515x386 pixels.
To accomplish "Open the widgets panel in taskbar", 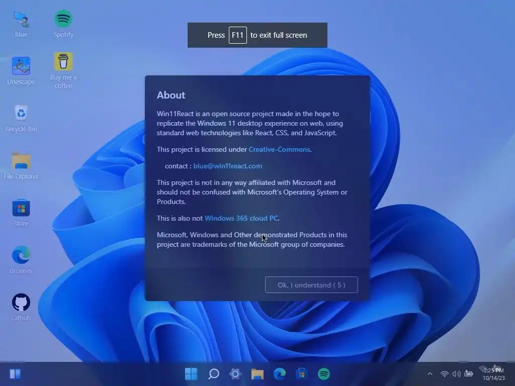I will point(15,374).
